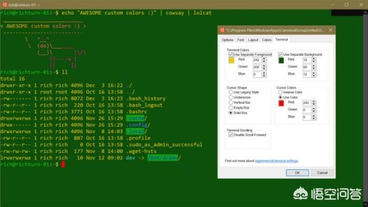The width and height of the screenshot is (368, 207).
Task: Open the Font tab
Action: pos(240,40)
